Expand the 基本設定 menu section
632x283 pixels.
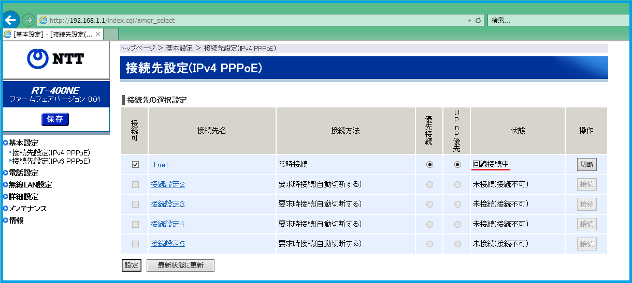(23, 143)
